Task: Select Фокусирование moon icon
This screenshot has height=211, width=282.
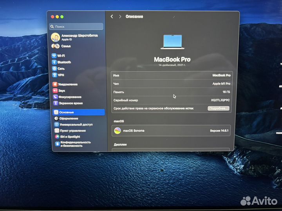Action: click(55, 97)
